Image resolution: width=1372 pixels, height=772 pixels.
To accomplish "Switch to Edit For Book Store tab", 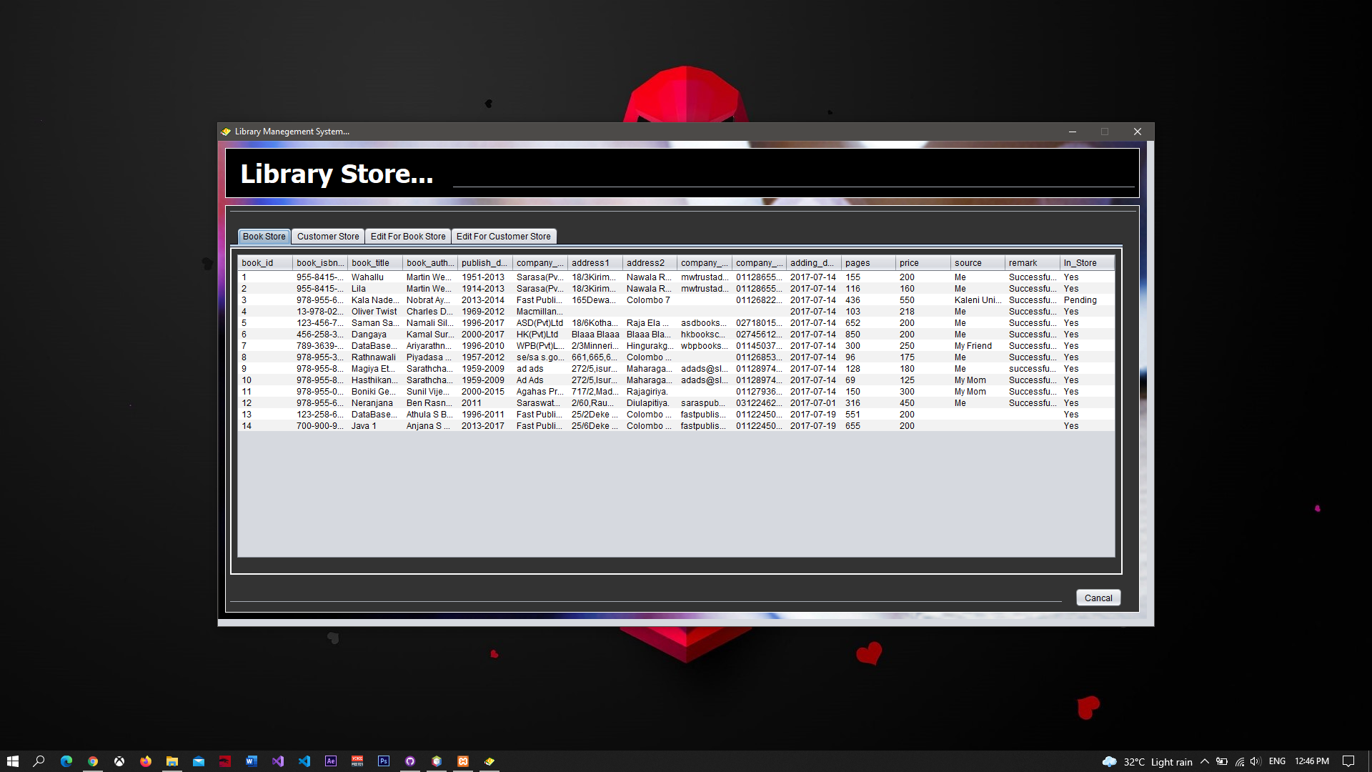I will pyautogui.click(x=407, y=237).
